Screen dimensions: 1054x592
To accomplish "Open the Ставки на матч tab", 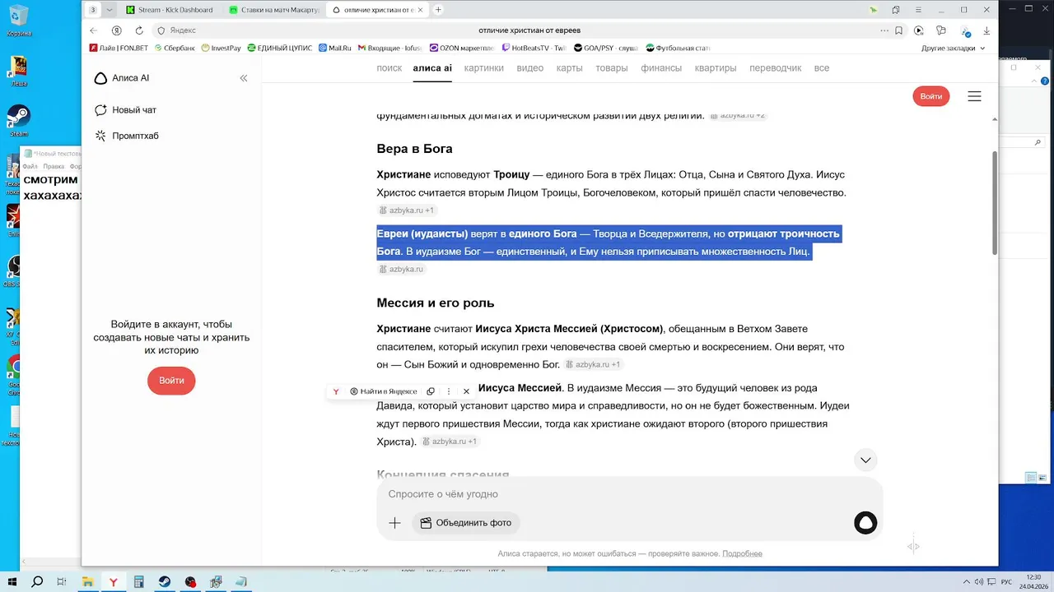I will pos(274,10).
